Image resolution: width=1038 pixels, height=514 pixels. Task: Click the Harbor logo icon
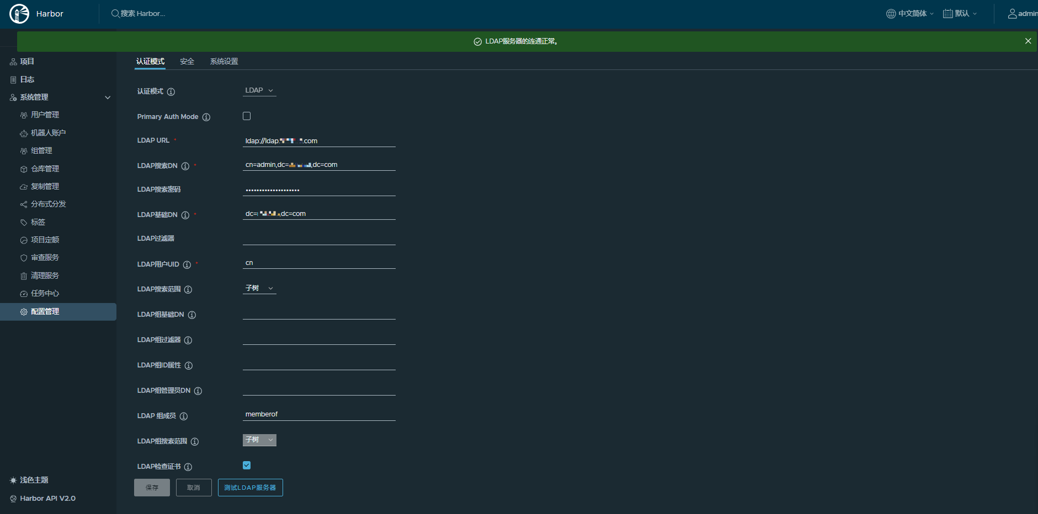(x=19, y=14)
